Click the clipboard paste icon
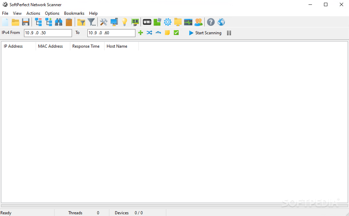349x216 pixels. 69,22
